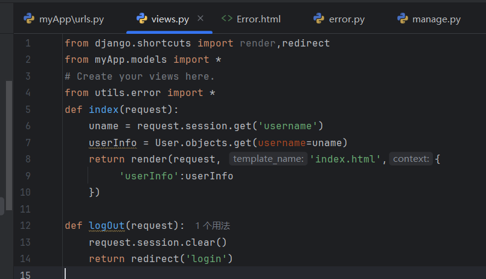The height and width of the screenshot is (279, 486).
Task: Click the HTML file icon on Error.html tab
Action: 227,19
